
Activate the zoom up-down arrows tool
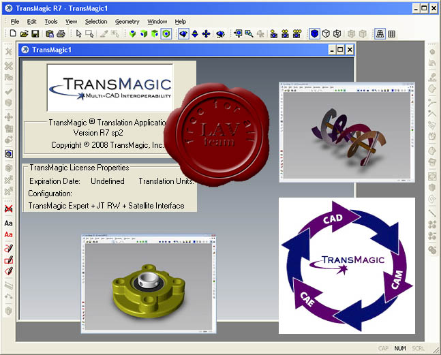click(x=195, y=34)
